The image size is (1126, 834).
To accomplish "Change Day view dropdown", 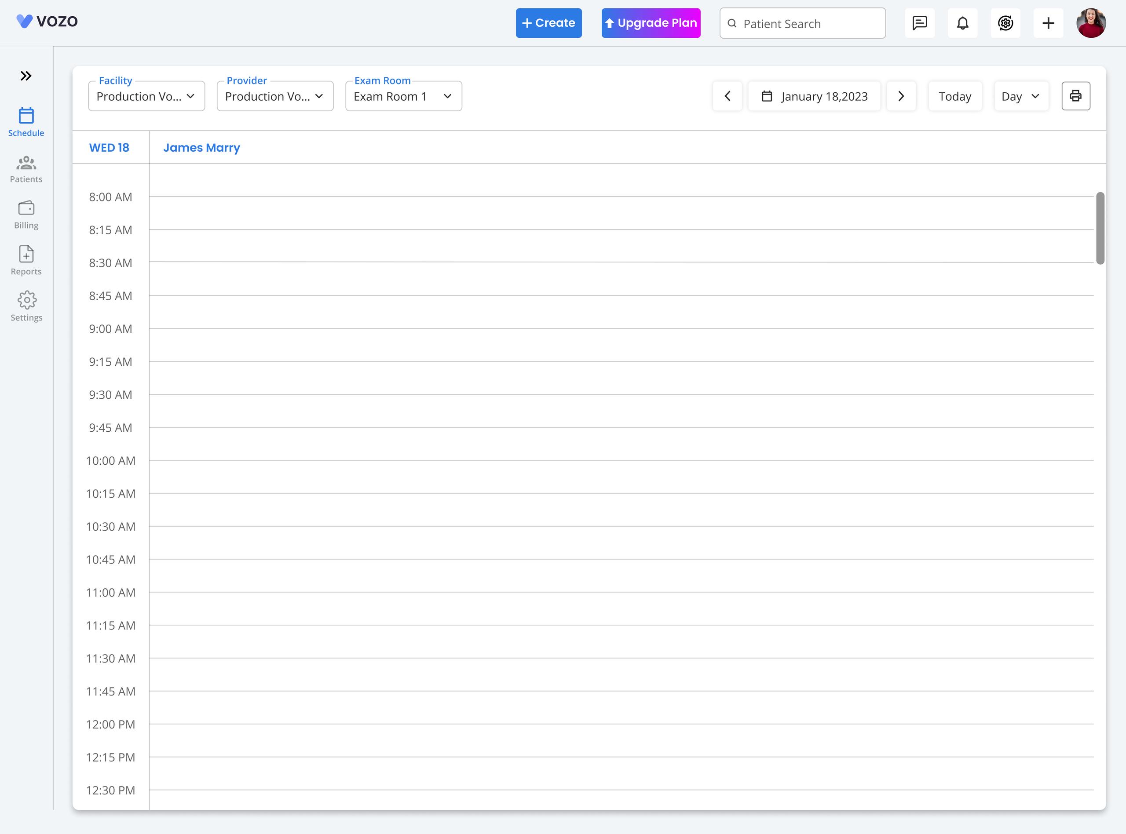I will tap(1020, 96).
